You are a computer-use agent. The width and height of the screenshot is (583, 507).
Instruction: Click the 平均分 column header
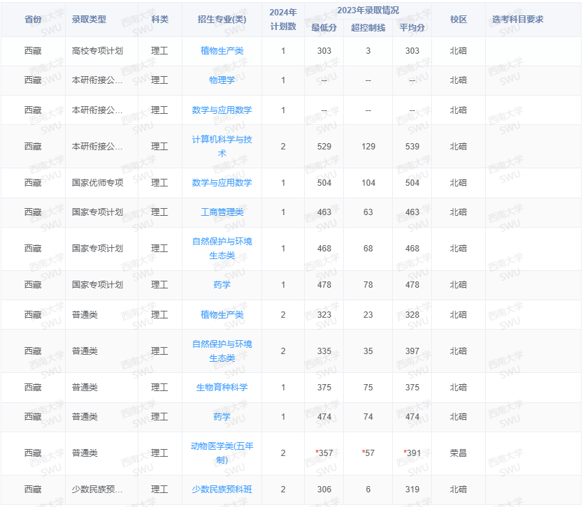click(412, 29)
